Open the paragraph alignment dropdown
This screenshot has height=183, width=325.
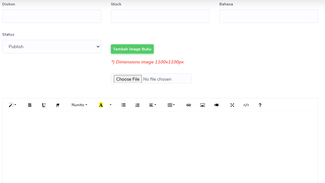(152, 105)
